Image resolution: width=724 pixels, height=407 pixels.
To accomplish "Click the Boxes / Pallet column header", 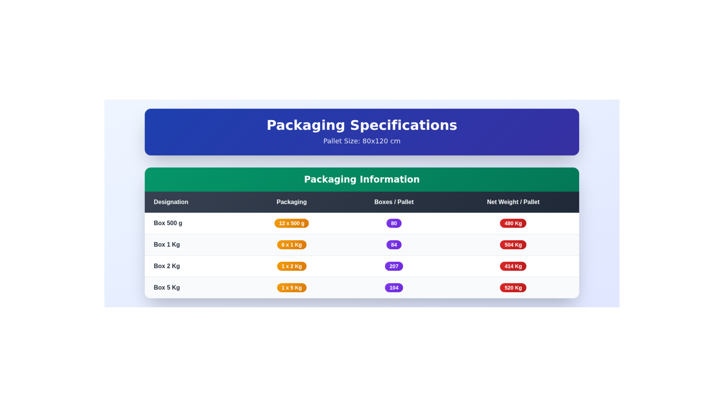I will [394, 202].
